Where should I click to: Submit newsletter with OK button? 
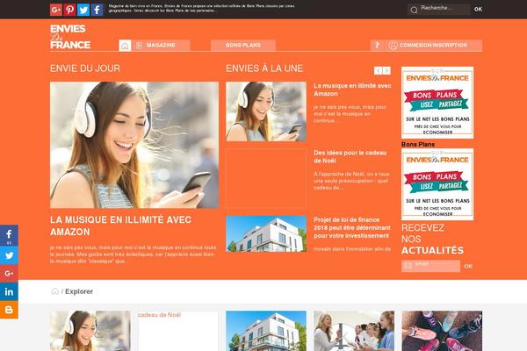pos(468,266)
